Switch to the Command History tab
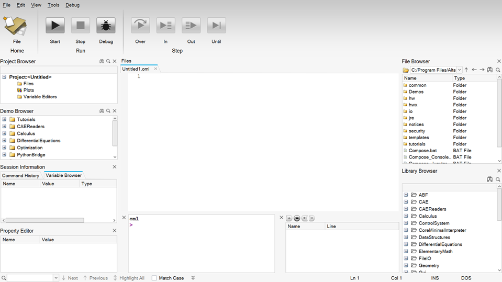The image size is (502, 282). tap(20, 176)
